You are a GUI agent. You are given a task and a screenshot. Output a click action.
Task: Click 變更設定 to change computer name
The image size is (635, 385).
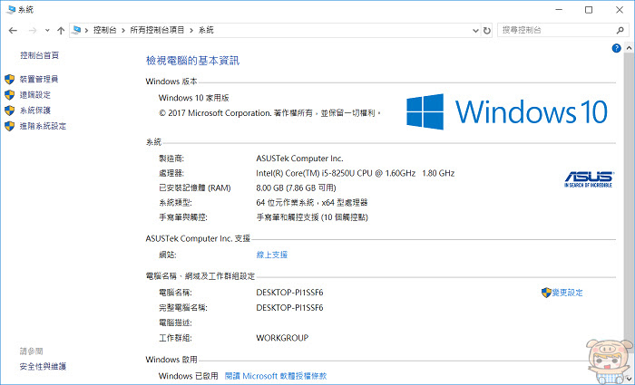pyautogui.click(x=567, y=293)
